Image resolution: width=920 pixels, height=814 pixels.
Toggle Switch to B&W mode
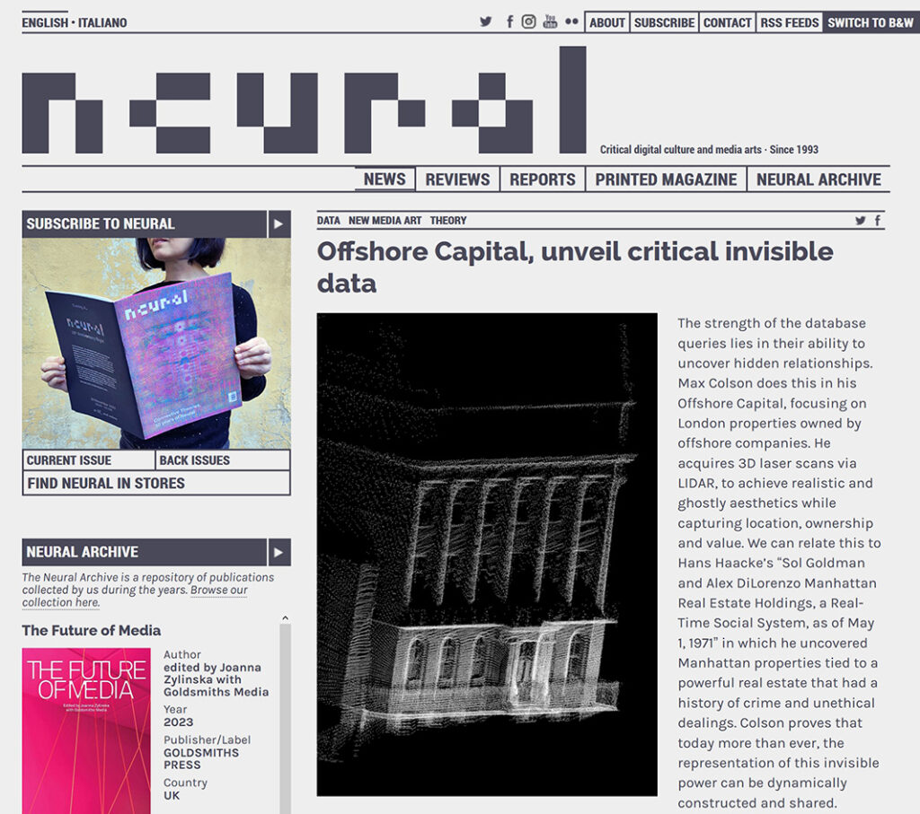pyautogui.click(x=870, y=23)
